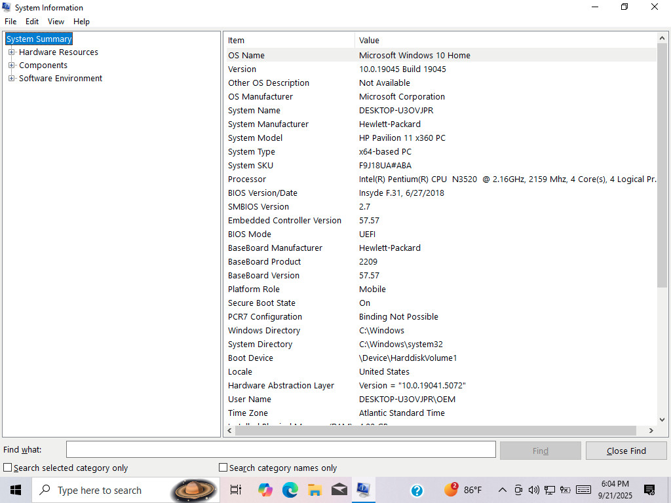Click the horizontal scrollbar thumb
671x503 pixels.
pyautogui.click(x=436, y=431)
